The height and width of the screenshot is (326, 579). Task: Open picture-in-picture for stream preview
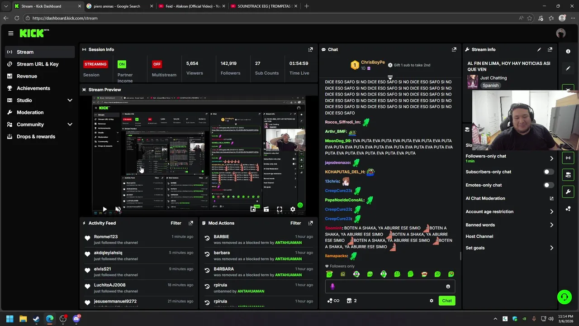point(253,209)
